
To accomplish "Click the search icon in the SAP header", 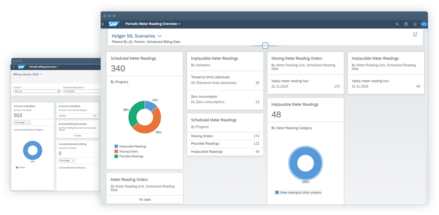I will point(397,24).
